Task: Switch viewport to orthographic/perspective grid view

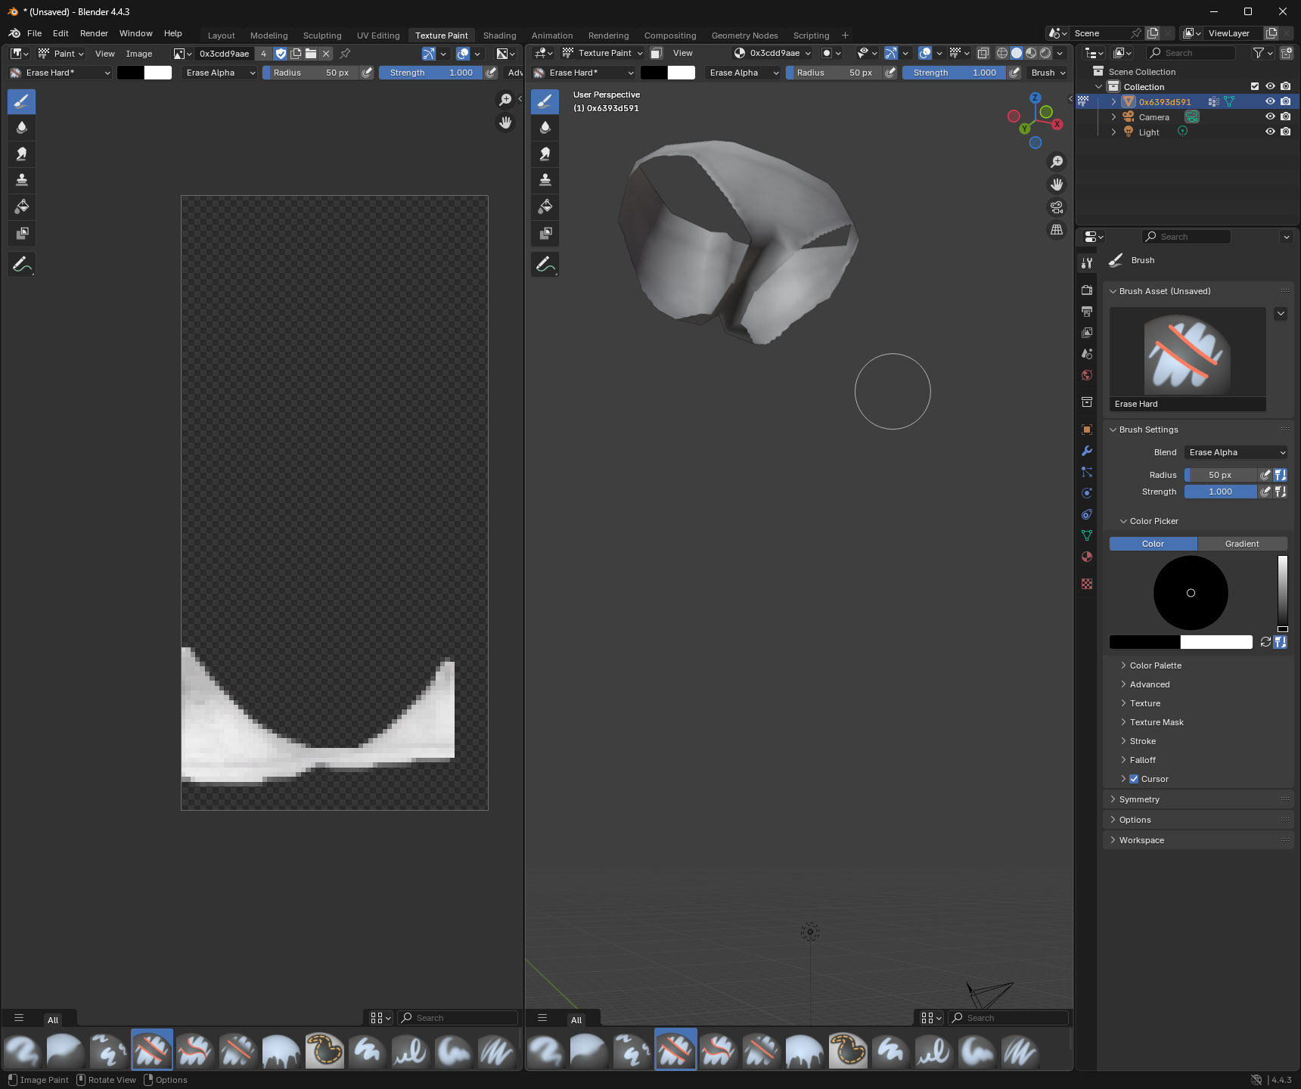Action: pyautogui.click(x=1057, y=230)
